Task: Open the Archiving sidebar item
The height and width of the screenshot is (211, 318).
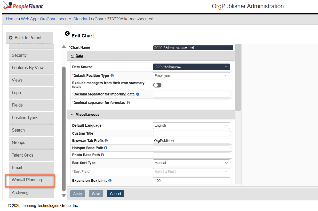Action: pos(31,192)
